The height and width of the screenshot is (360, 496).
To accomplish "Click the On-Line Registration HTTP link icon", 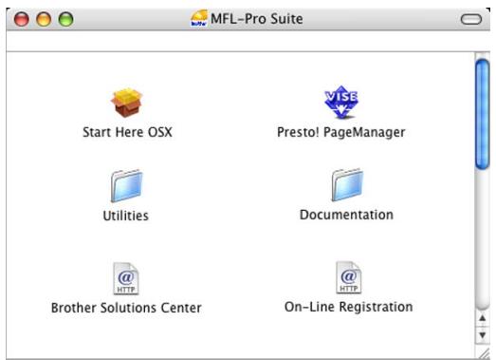I will point(349,277).
